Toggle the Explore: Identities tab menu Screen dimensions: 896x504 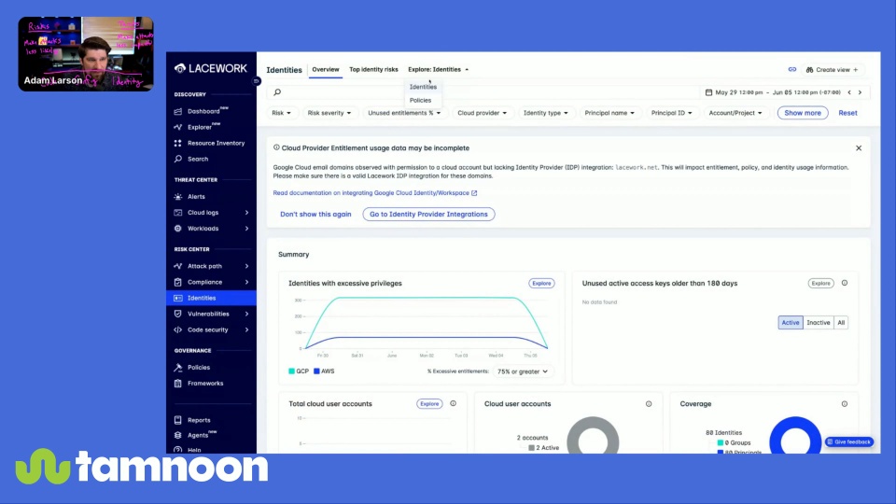(x=439, y=70)
